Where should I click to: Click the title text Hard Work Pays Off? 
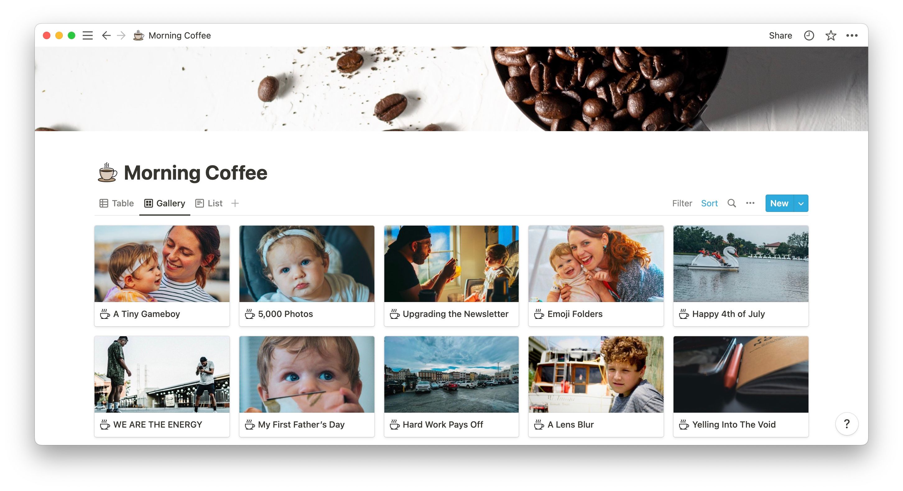[443, 424]
